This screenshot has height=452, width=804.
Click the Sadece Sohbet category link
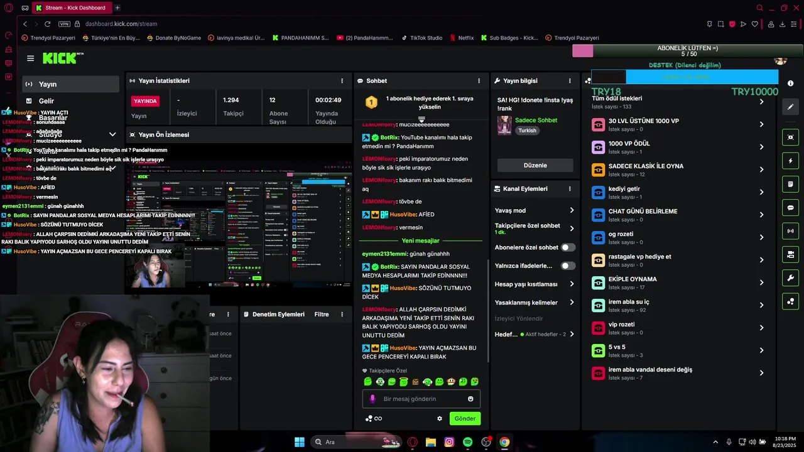(x=536, y=120)
